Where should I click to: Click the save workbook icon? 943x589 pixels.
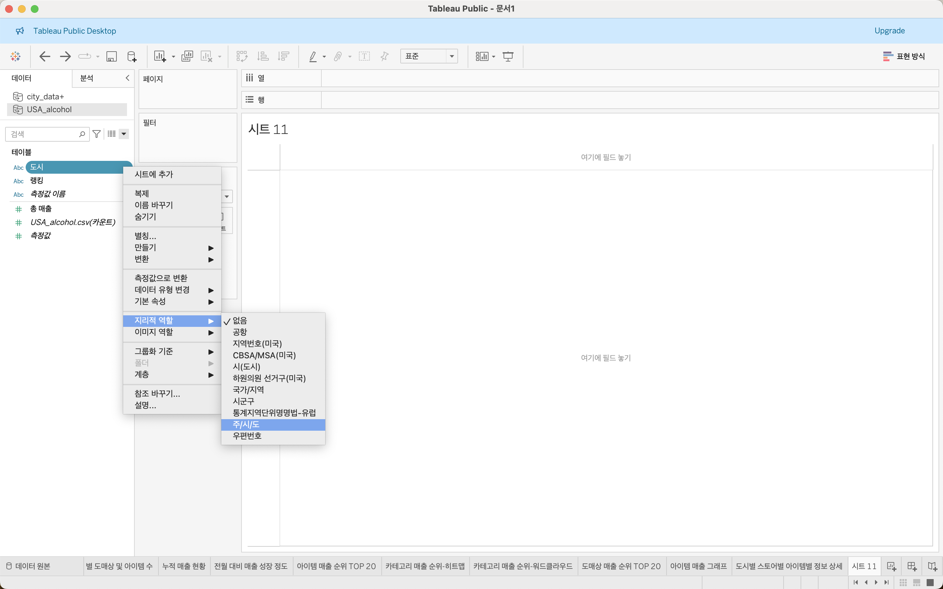112,56
